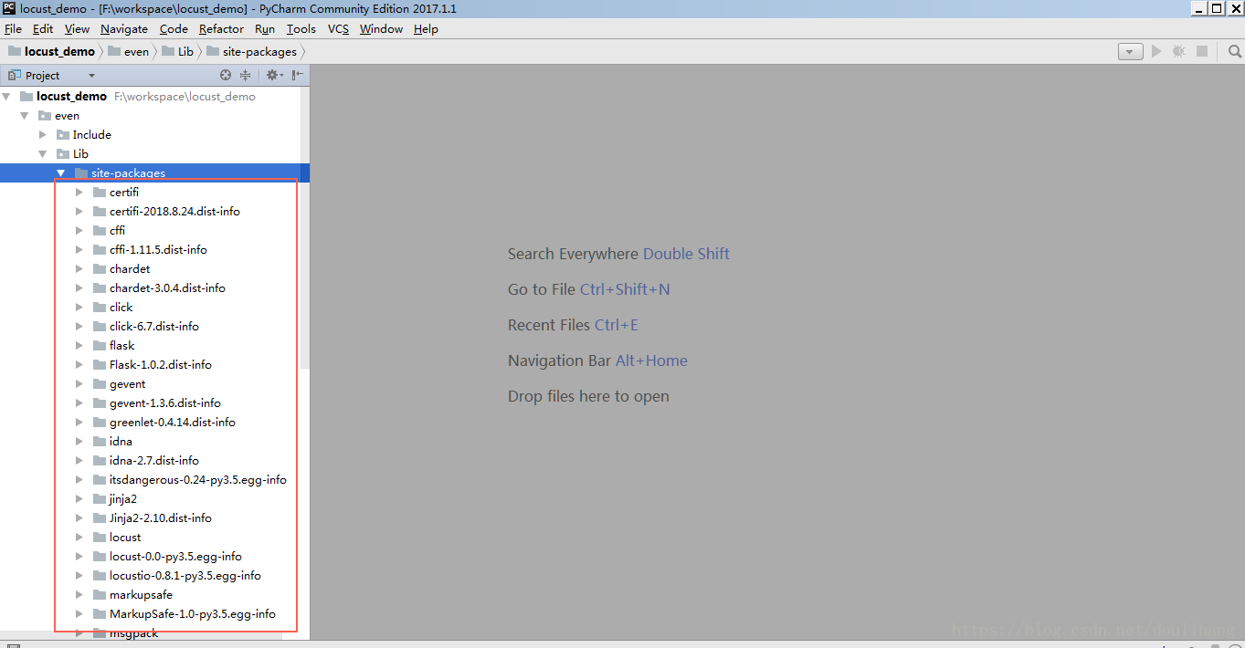Collapse the even folder node

pos(25,116)
